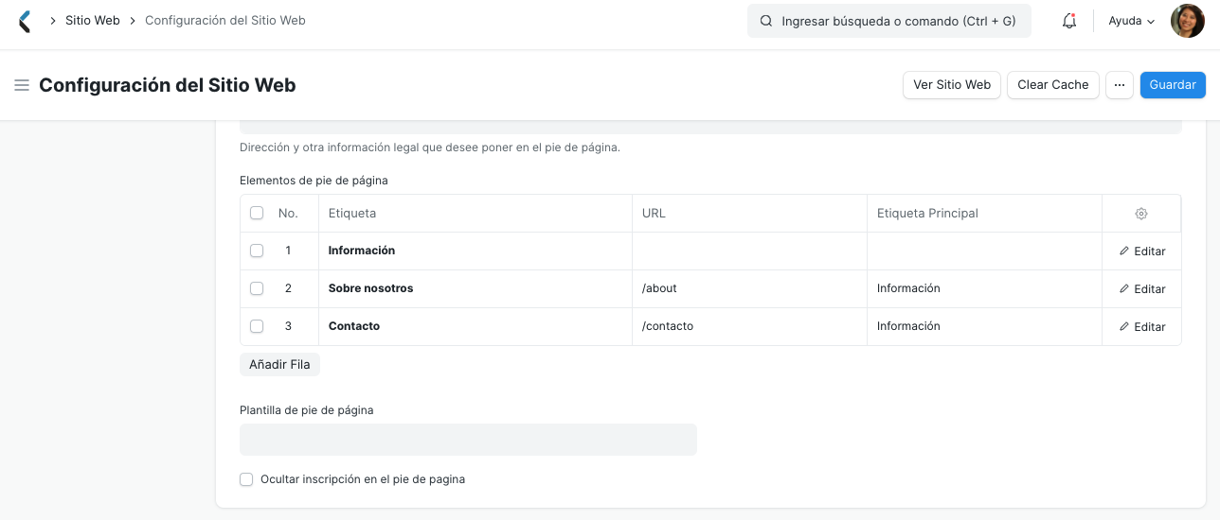This screenshot has height=520, width=1220.
Task: Click the Información label cell
Action: [475, 251]
